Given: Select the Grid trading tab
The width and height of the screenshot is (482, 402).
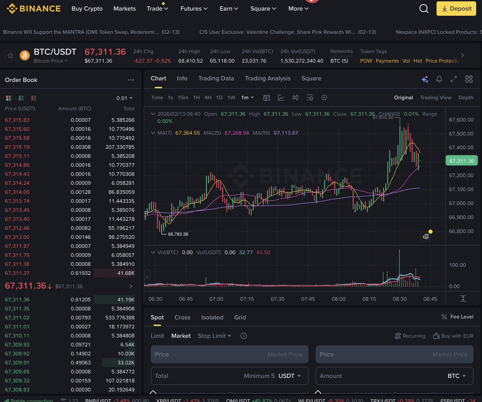Looking at the screenshot, I should [x=240, y=317].
